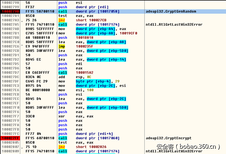The width and height of the screenshot is (226, 154).
Task: Select hex bytes C645 FC 29
Action: (36, 81)
